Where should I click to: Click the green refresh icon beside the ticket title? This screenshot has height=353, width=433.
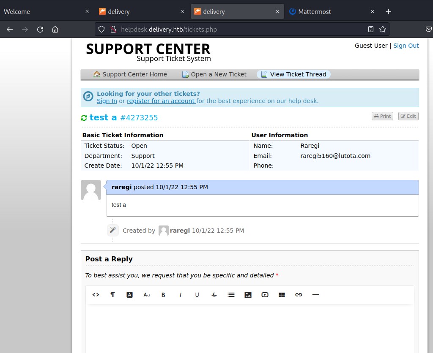point(84,118)
